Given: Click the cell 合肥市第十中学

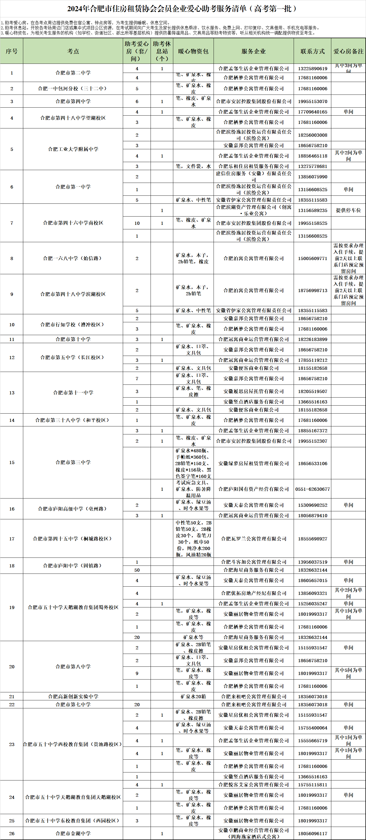Looking at the screenshot, I should point(73,339).
